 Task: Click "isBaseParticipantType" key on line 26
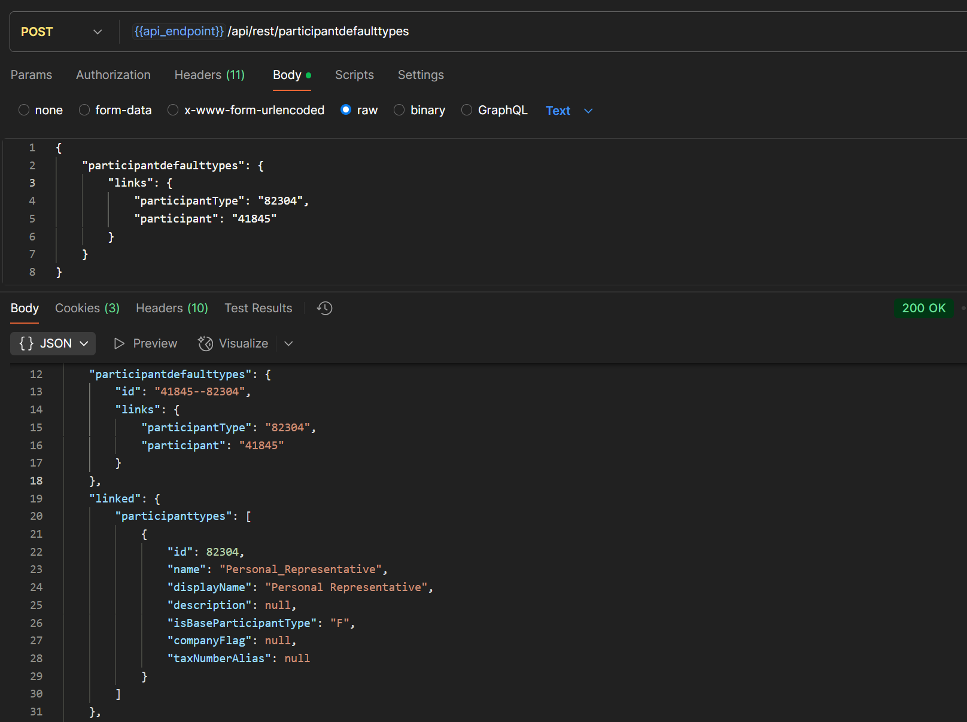242,623
